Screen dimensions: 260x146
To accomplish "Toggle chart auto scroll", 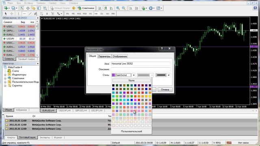I will point(131,8).
